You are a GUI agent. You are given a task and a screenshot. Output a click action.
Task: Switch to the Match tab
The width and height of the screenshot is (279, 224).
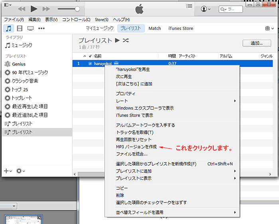[x=155, y=28]
